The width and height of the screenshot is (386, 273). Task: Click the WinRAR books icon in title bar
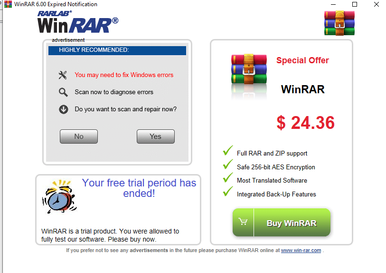[x=8, y=4]
